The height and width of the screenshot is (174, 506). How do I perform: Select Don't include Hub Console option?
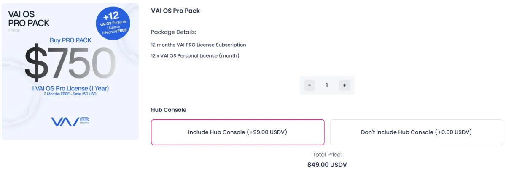tap(416, 132)
